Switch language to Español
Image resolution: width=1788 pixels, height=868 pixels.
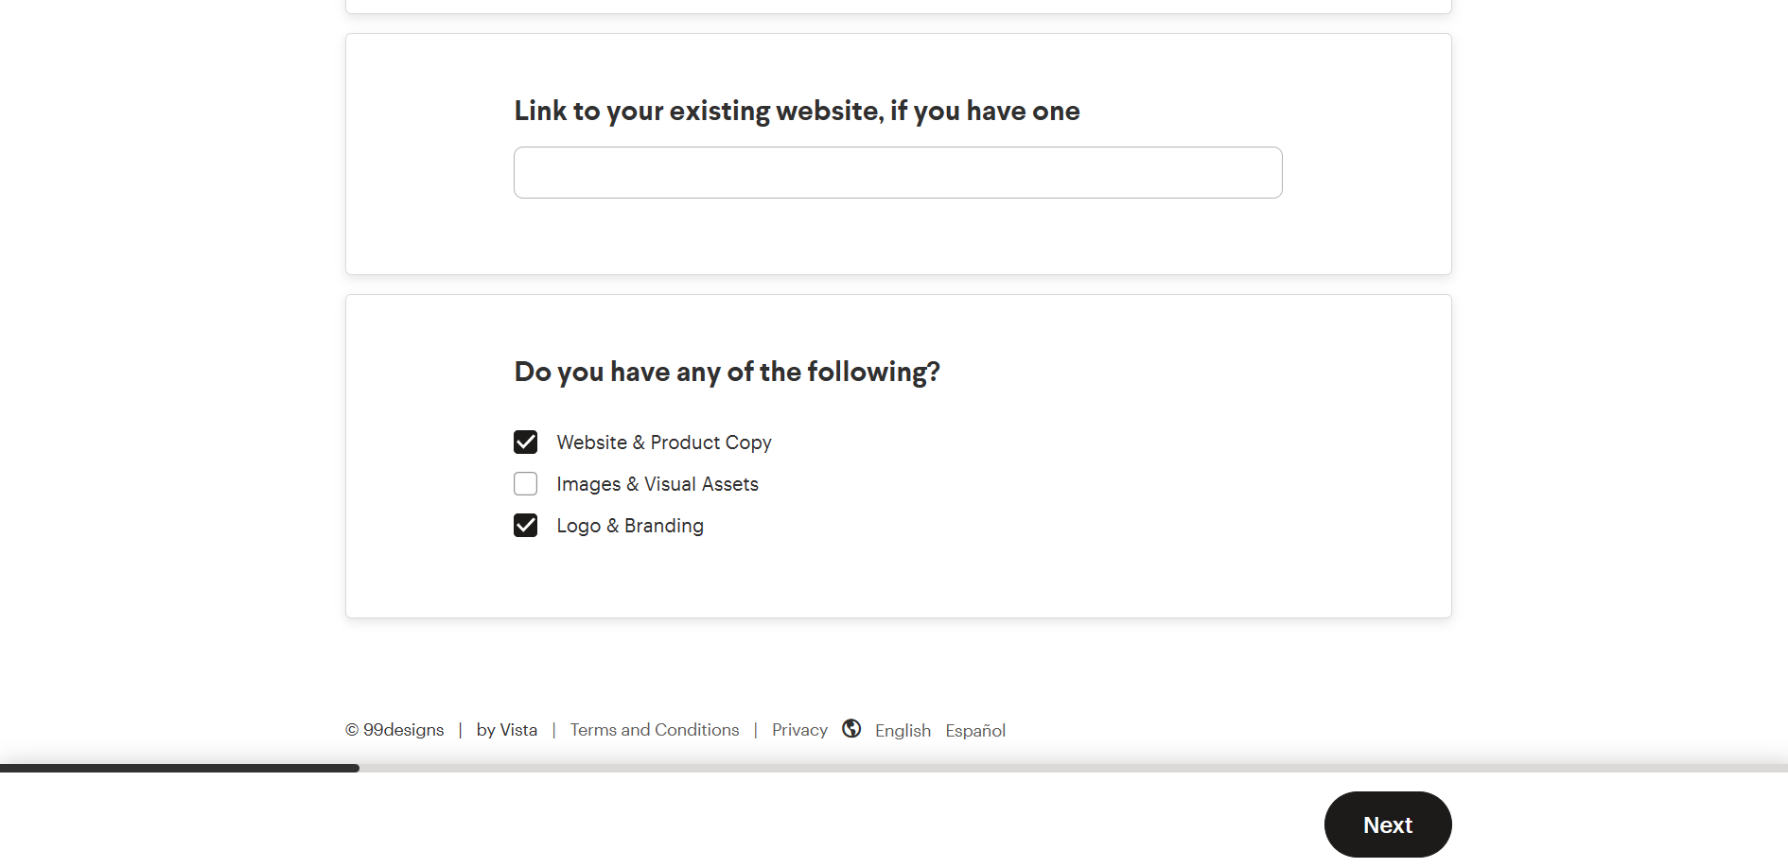(x=975, y=731)
